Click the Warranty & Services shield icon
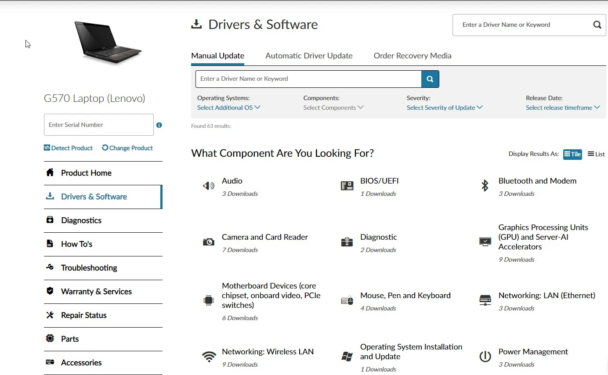Image resolution: width=608 pixels, height=375 pixels. 50,291
